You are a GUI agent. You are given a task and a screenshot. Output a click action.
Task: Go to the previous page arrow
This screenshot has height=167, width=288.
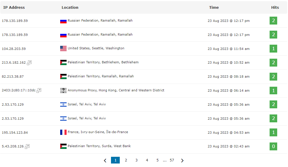[105, 161]
